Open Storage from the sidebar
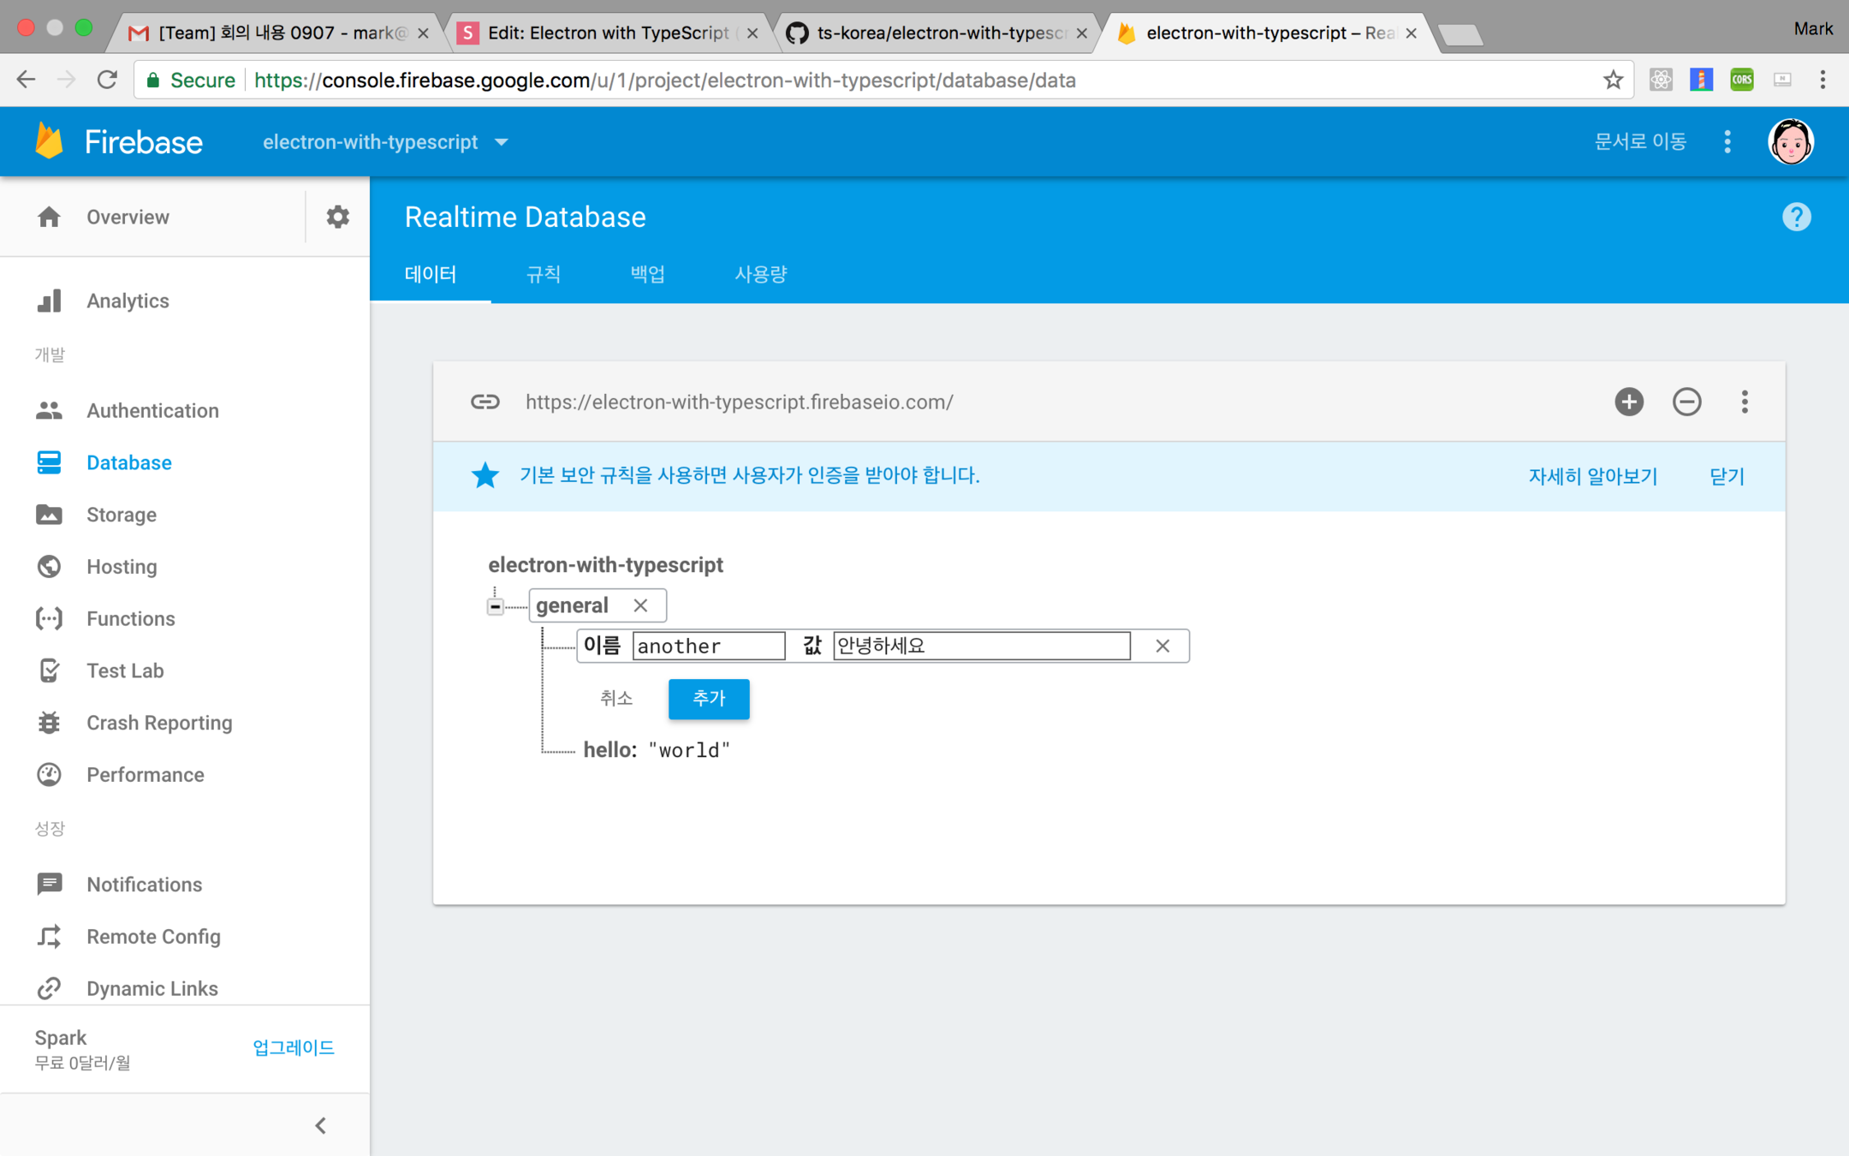 pyautogui.click(x=121, y=515)
